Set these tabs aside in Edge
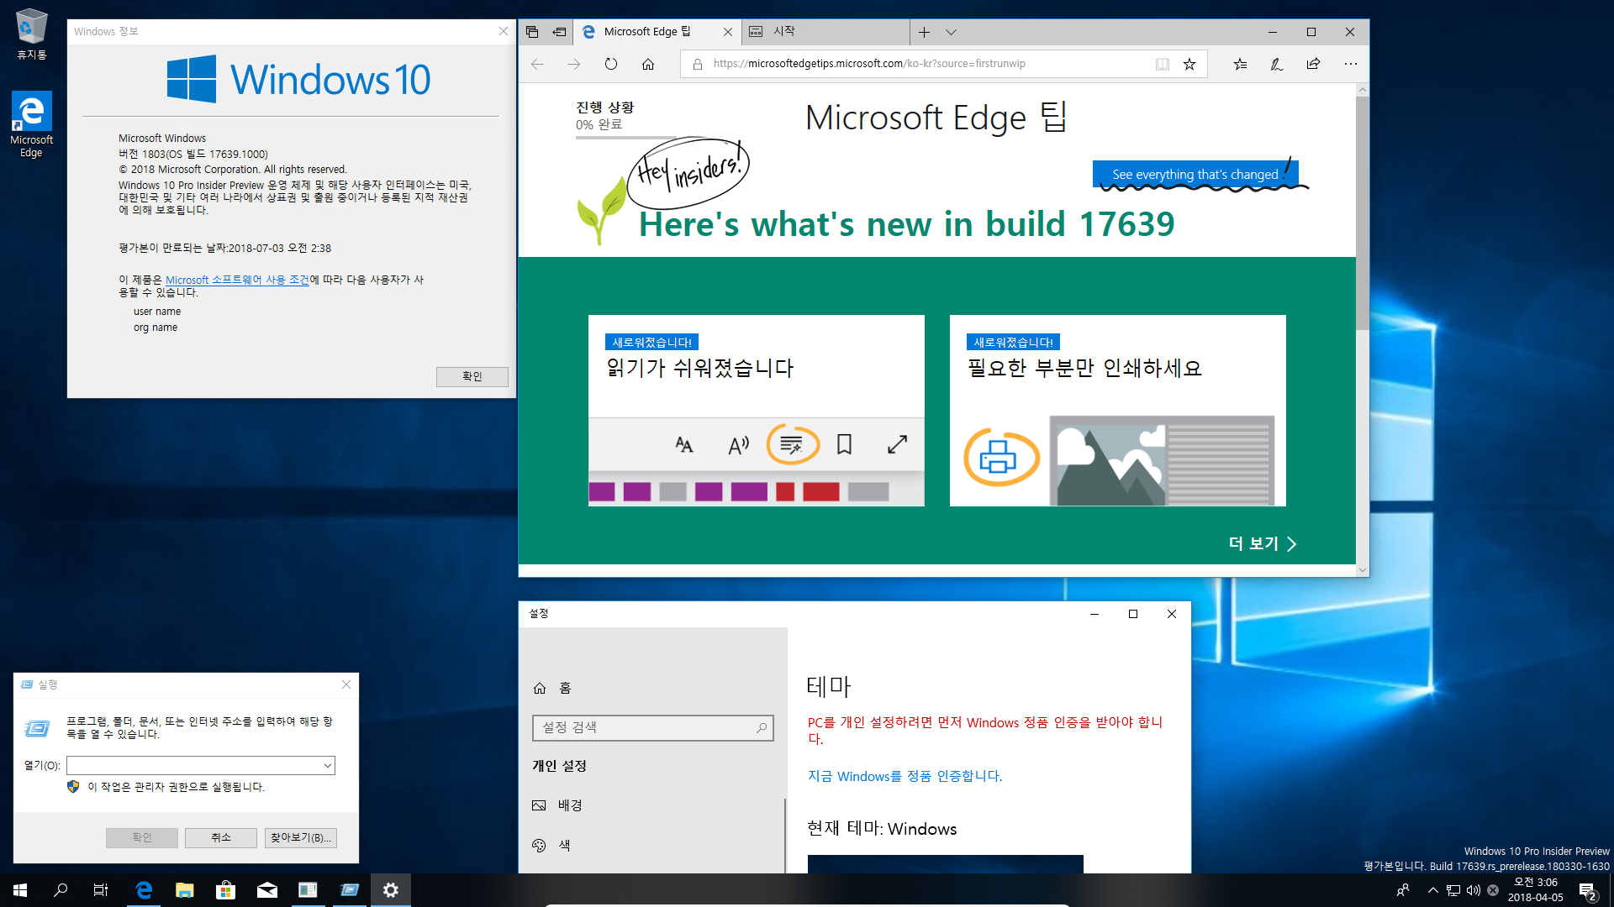Image resolution: width=1614 pixels, height=907 pixels. pos(559,32)
